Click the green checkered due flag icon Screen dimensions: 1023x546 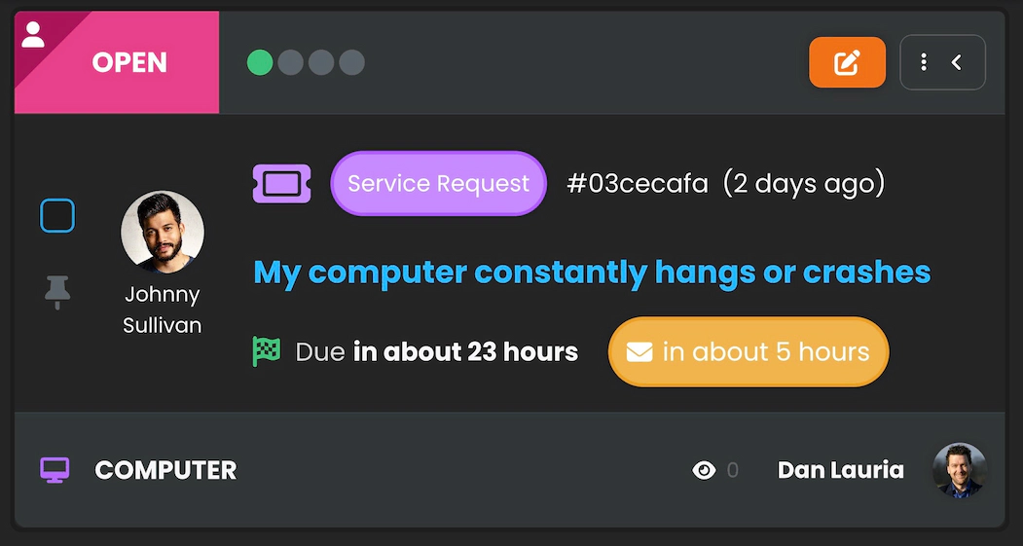(267, 351)
